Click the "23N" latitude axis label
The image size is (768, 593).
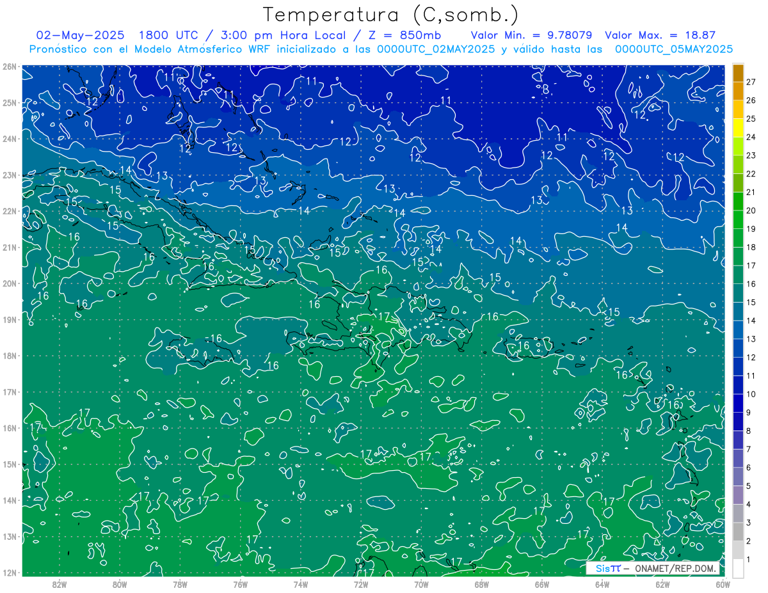(9, 175)
